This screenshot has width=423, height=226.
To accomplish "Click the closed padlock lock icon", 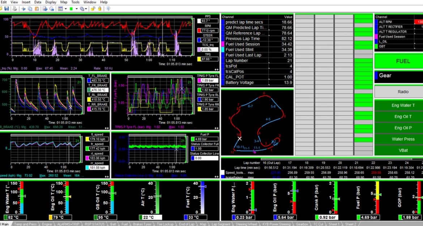I will [x=99, y=9].
